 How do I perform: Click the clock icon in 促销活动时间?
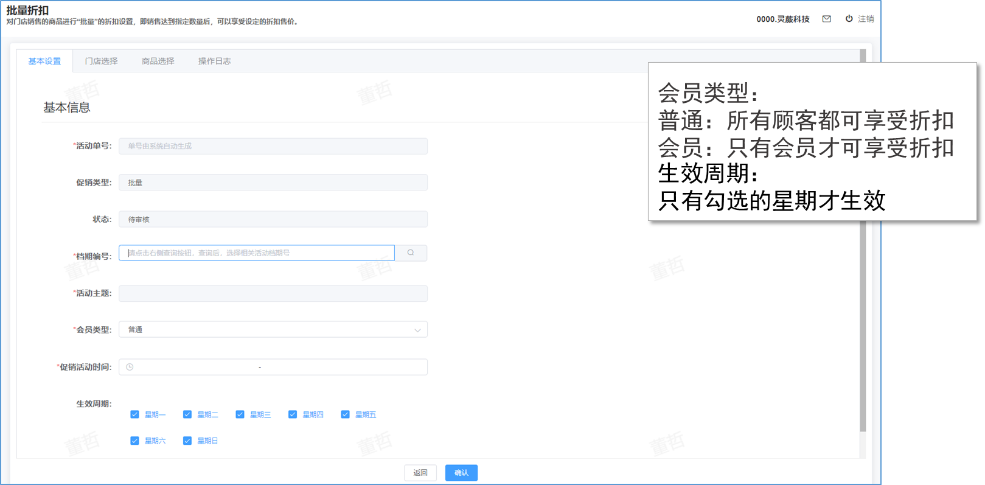pos(130,367)
